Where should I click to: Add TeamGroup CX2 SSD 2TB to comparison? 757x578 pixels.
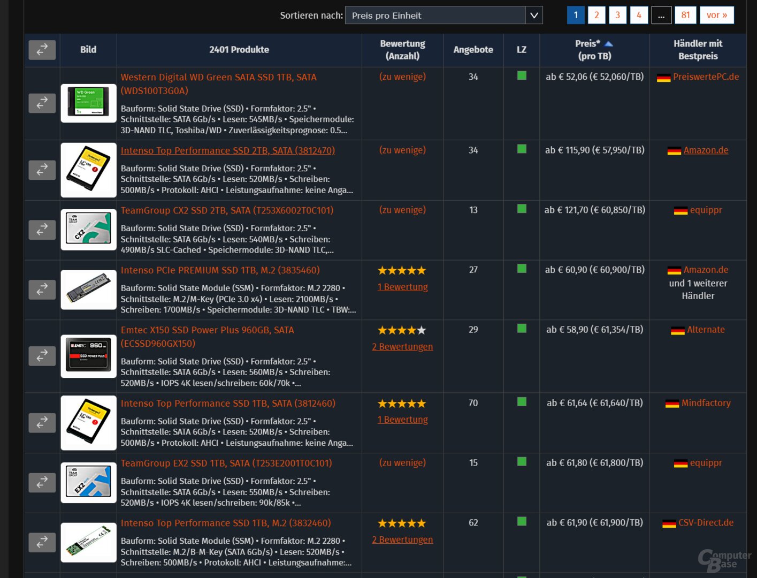coord(42,230)
